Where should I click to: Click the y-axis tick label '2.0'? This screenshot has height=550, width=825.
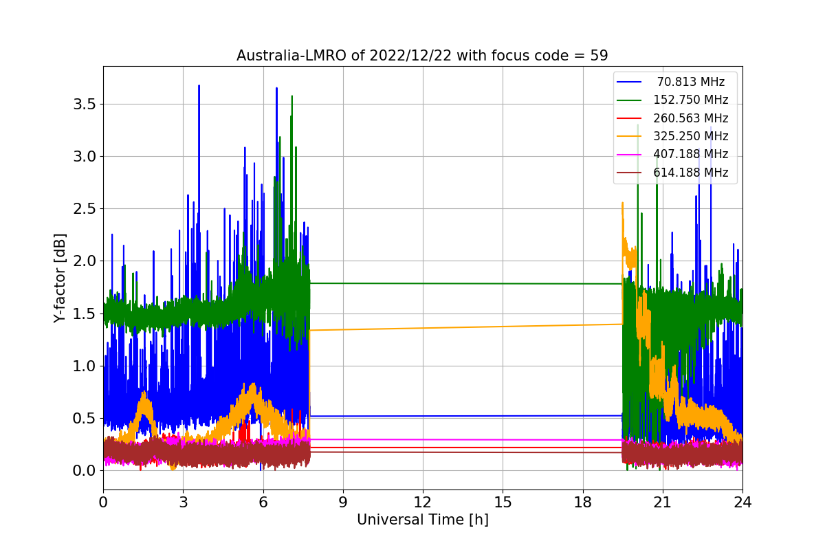coord(85,261)
